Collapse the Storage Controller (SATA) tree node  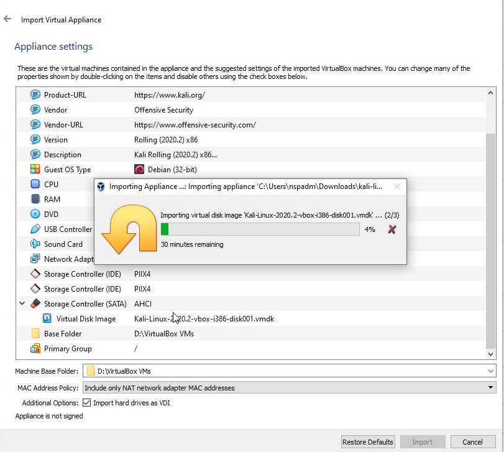(x=22, y=303)
